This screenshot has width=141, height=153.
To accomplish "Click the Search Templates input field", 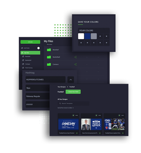I will (x=73, y=103).
